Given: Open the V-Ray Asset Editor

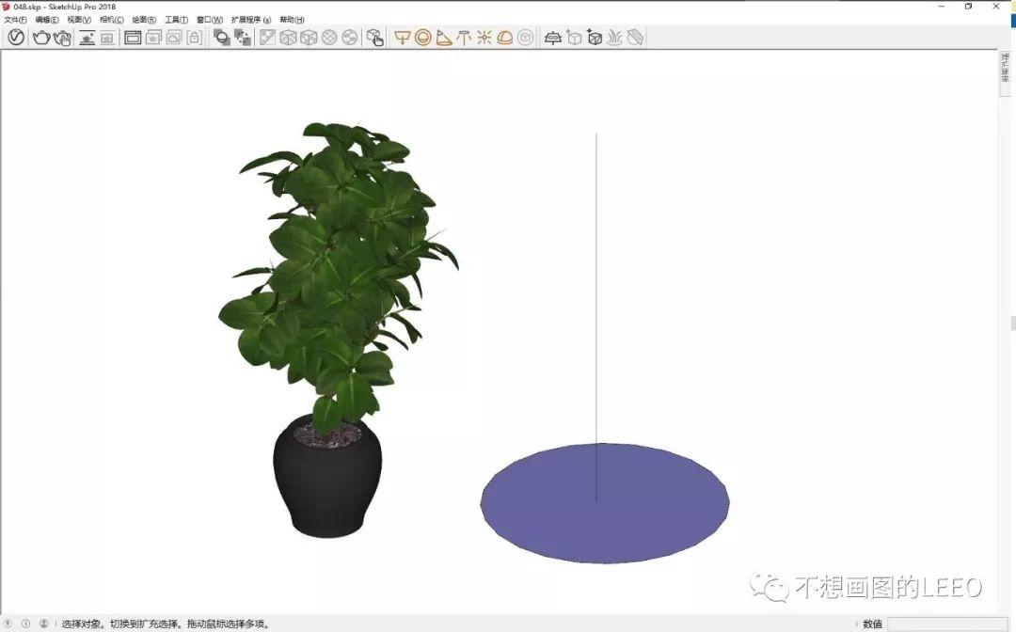Looking at the screenshot, I should coord(16,38).
